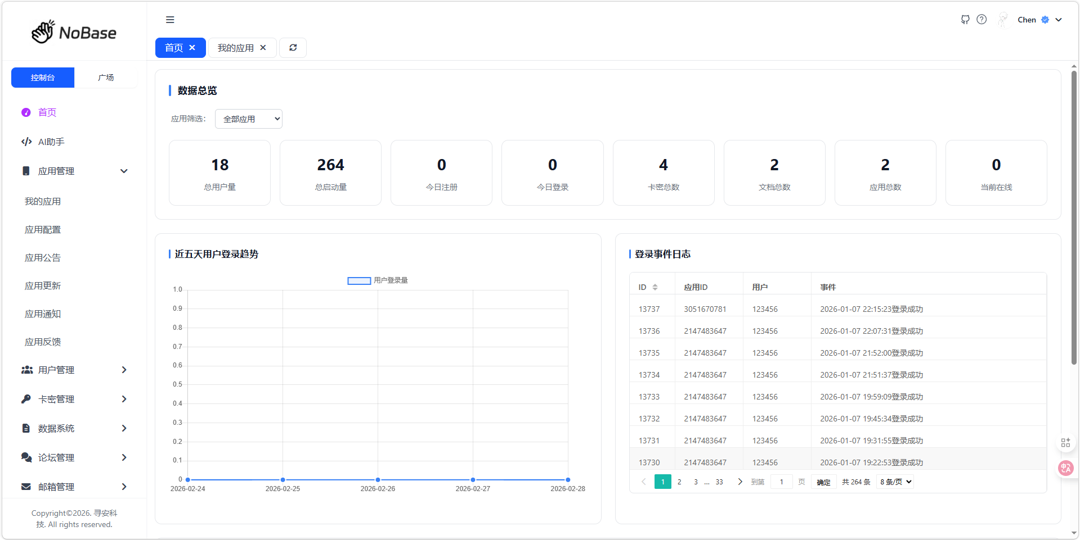Switch the sidebar to 广场 mode
The width and height of the screenshot is (1080, 540).
(106, 78)
